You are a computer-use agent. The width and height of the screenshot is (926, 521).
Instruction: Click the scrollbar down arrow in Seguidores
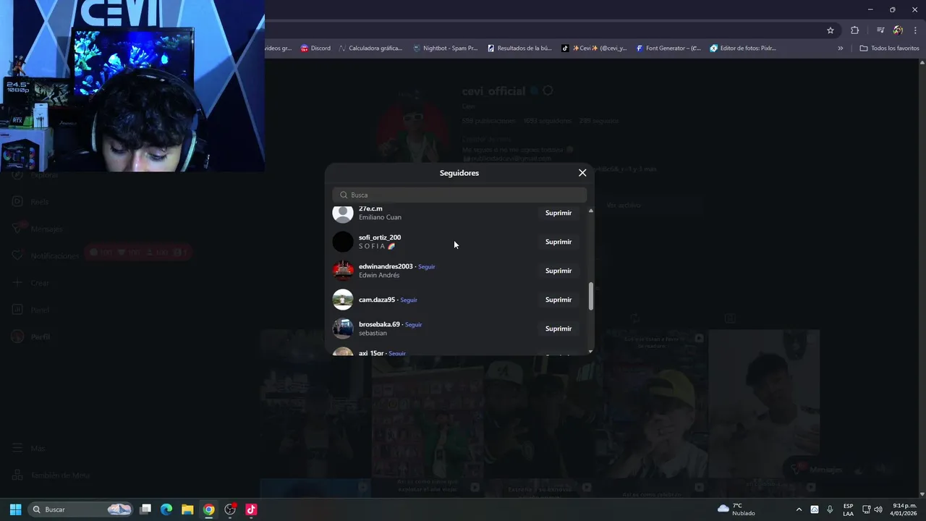point(590,352)
